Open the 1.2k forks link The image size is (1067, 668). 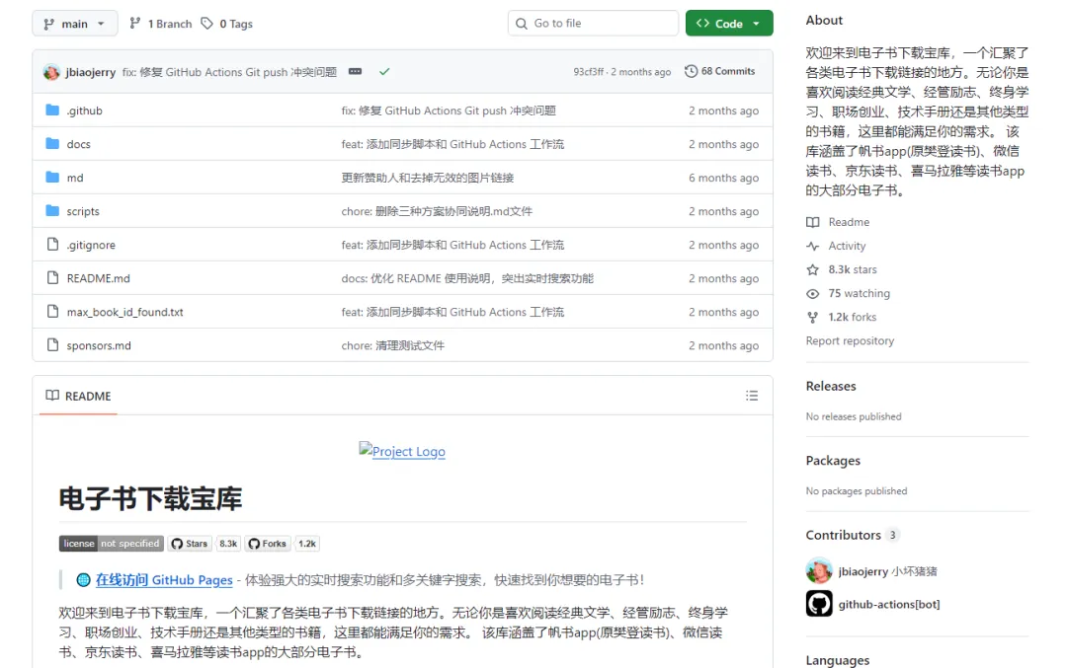(852, 318)
